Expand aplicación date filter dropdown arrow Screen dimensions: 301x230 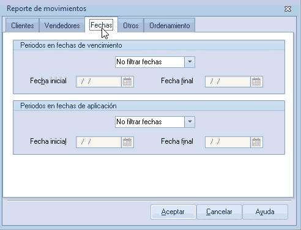coord(190,122)
